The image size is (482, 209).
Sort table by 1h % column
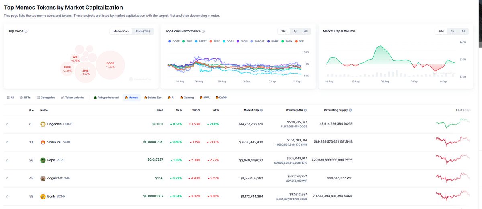click(178, 110)
